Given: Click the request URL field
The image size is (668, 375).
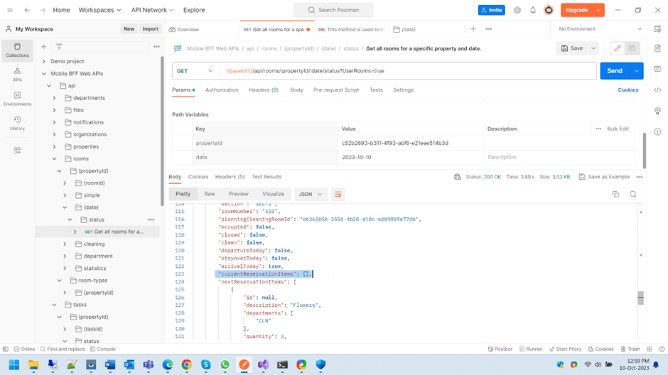Looking at the screenshot, I should (x=408, y=71).
